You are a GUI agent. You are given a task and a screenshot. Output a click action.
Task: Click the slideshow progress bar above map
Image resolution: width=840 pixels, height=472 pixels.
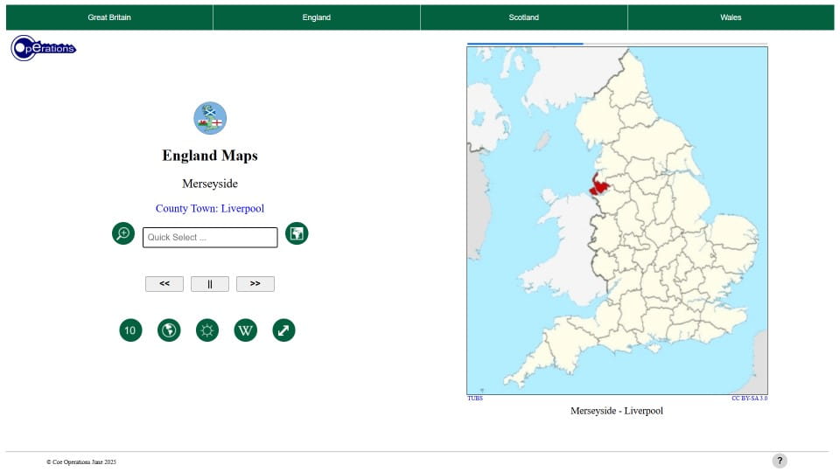617,44
